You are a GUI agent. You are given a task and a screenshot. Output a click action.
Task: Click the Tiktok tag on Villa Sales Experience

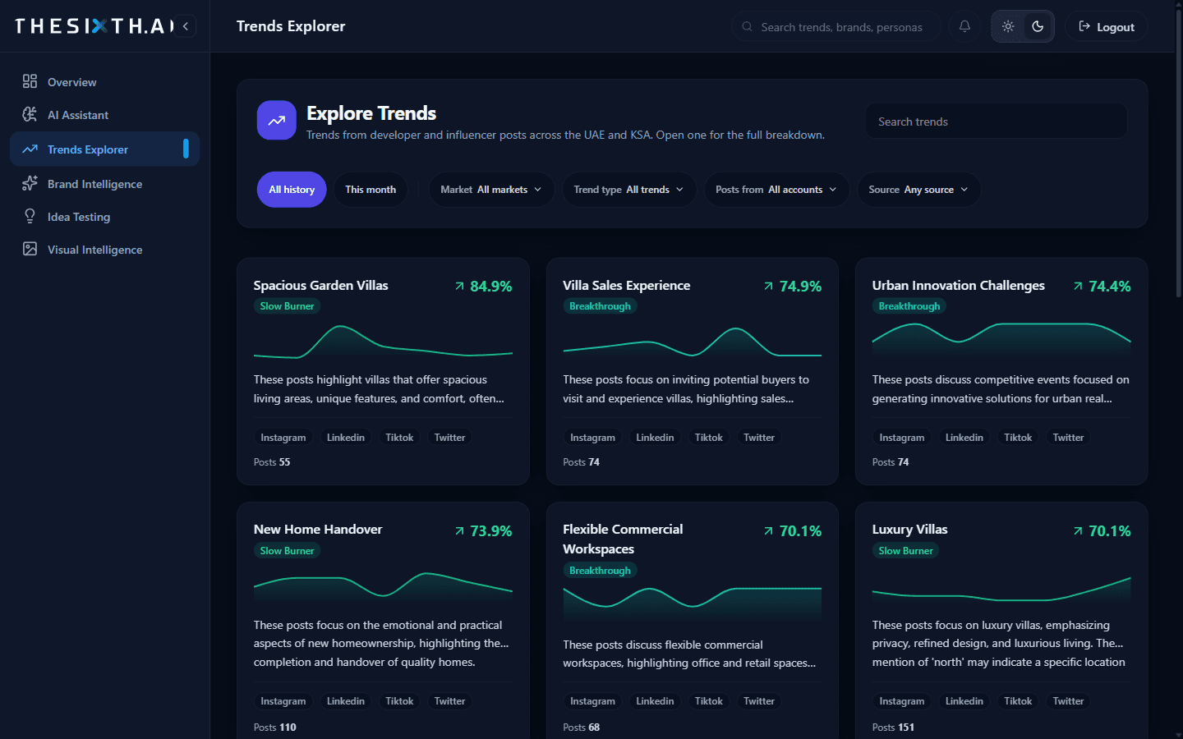click(708, 438)
